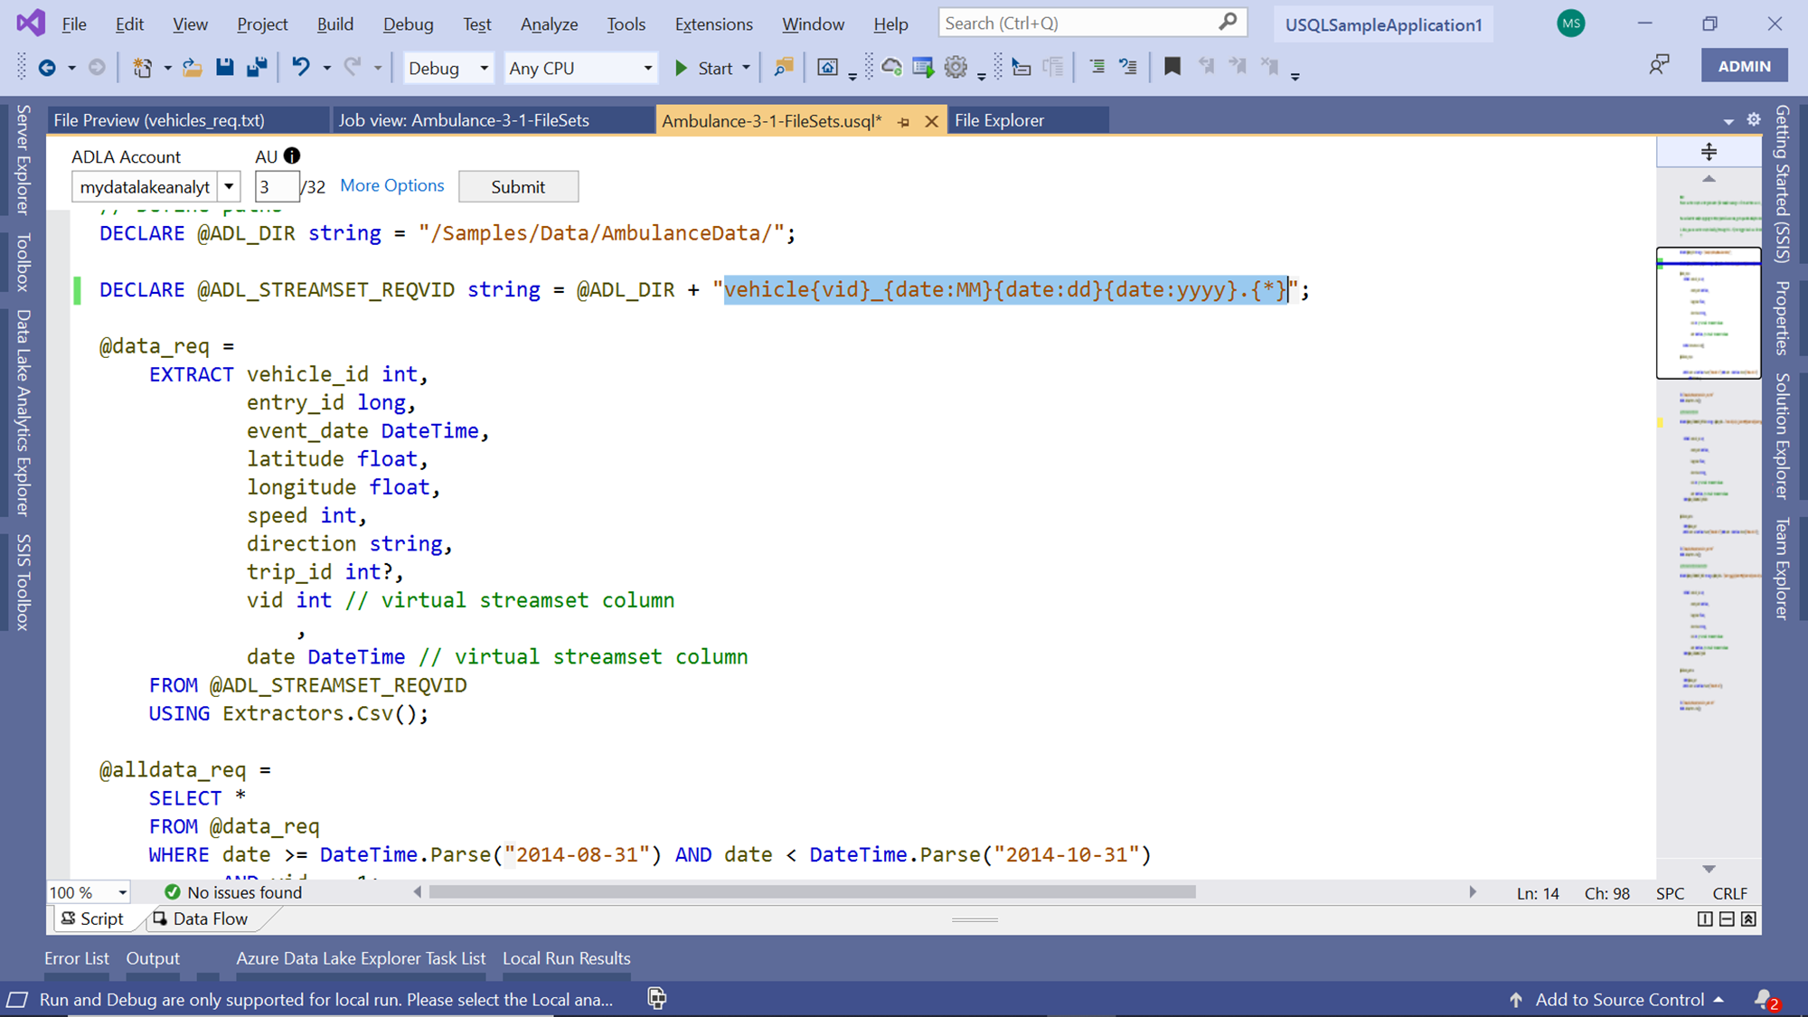Viewport: 1808px width, 1017px height.
Task: Click the Send Feedback icon
Action: [x=1659, y=65]
